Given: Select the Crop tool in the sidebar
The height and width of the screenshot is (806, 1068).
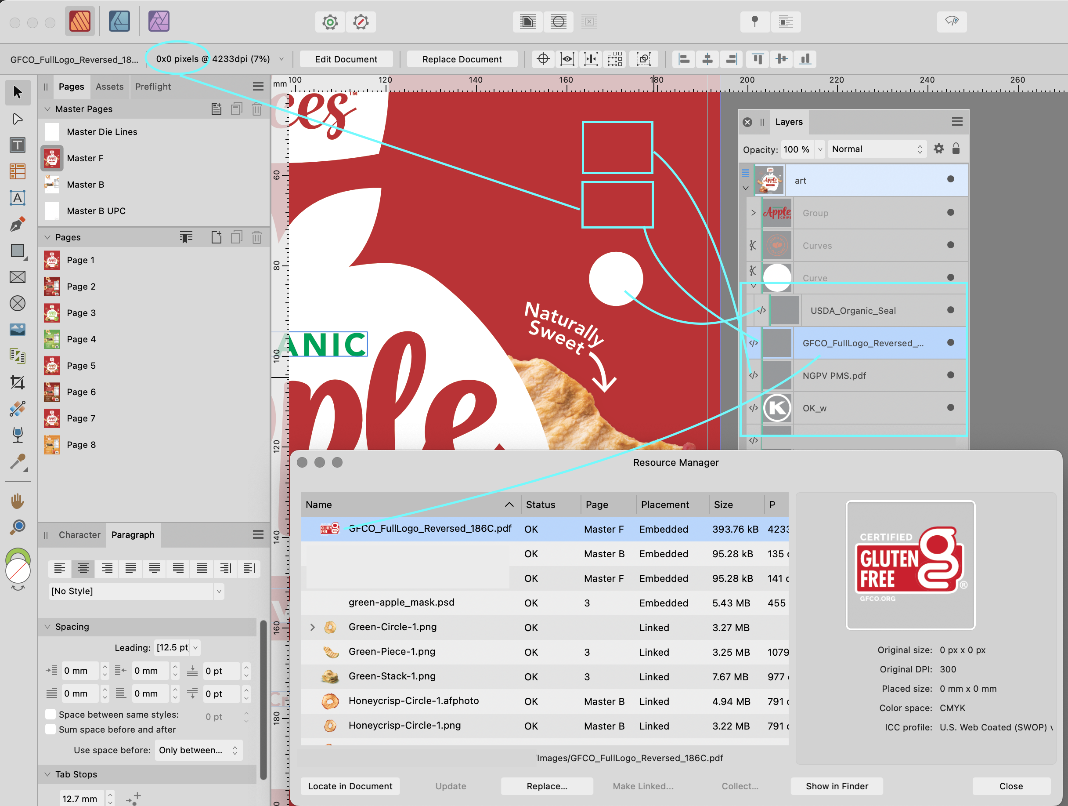Looking at the screenshot, I should tap(18, 383).
